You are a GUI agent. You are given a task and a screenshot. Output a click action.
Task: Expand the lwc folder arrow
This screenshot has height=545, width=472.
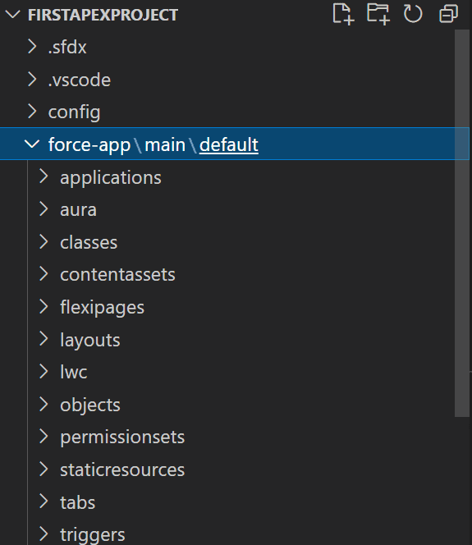pos(44,371)
